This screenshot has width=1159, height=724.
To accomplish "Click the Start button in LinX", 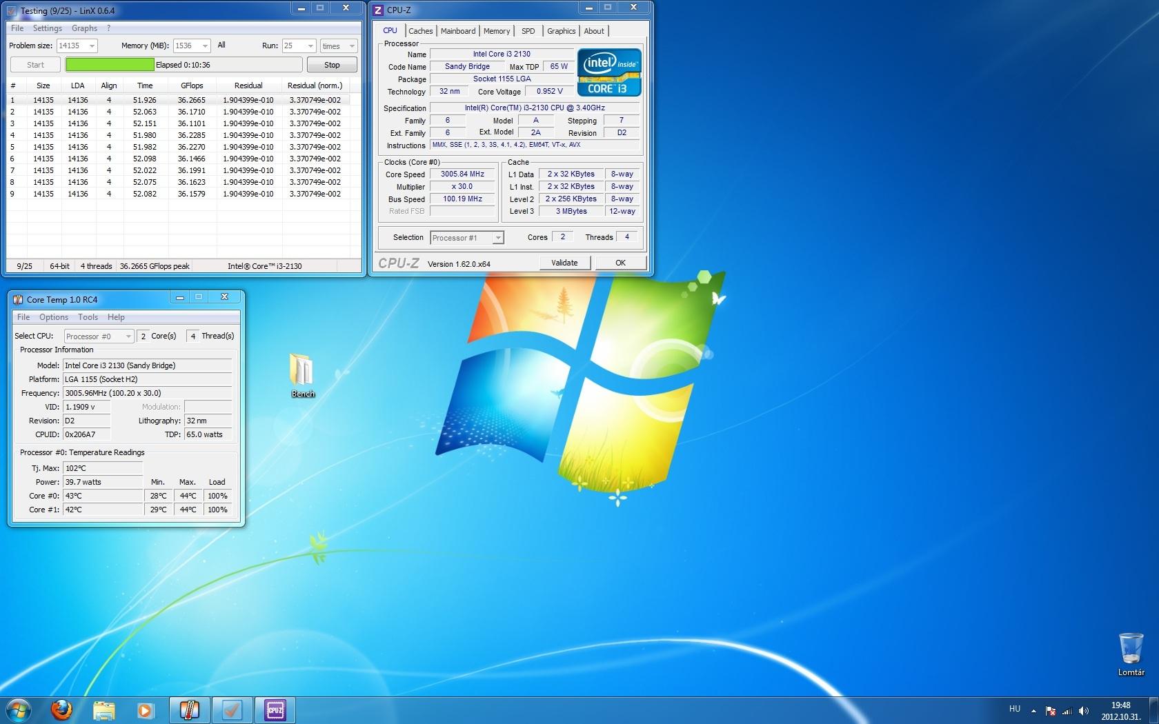I will (35, 65).
